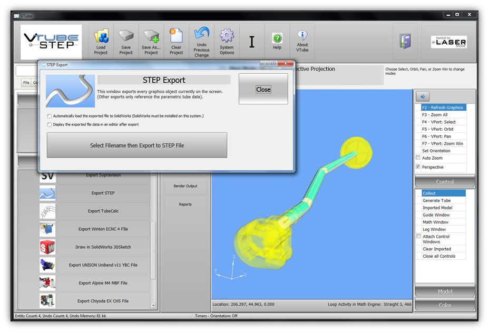The width and height of the screenshot is (489, 332).
Task: Click the Switch to Laser Mode icon
Action: click(x=448, y=42)
